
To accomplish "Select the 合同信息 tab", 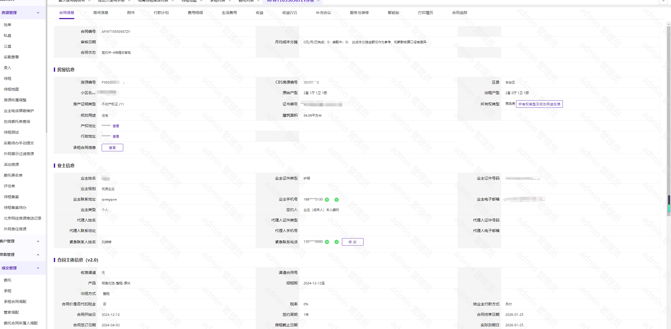I will click(x=67, y=13).
